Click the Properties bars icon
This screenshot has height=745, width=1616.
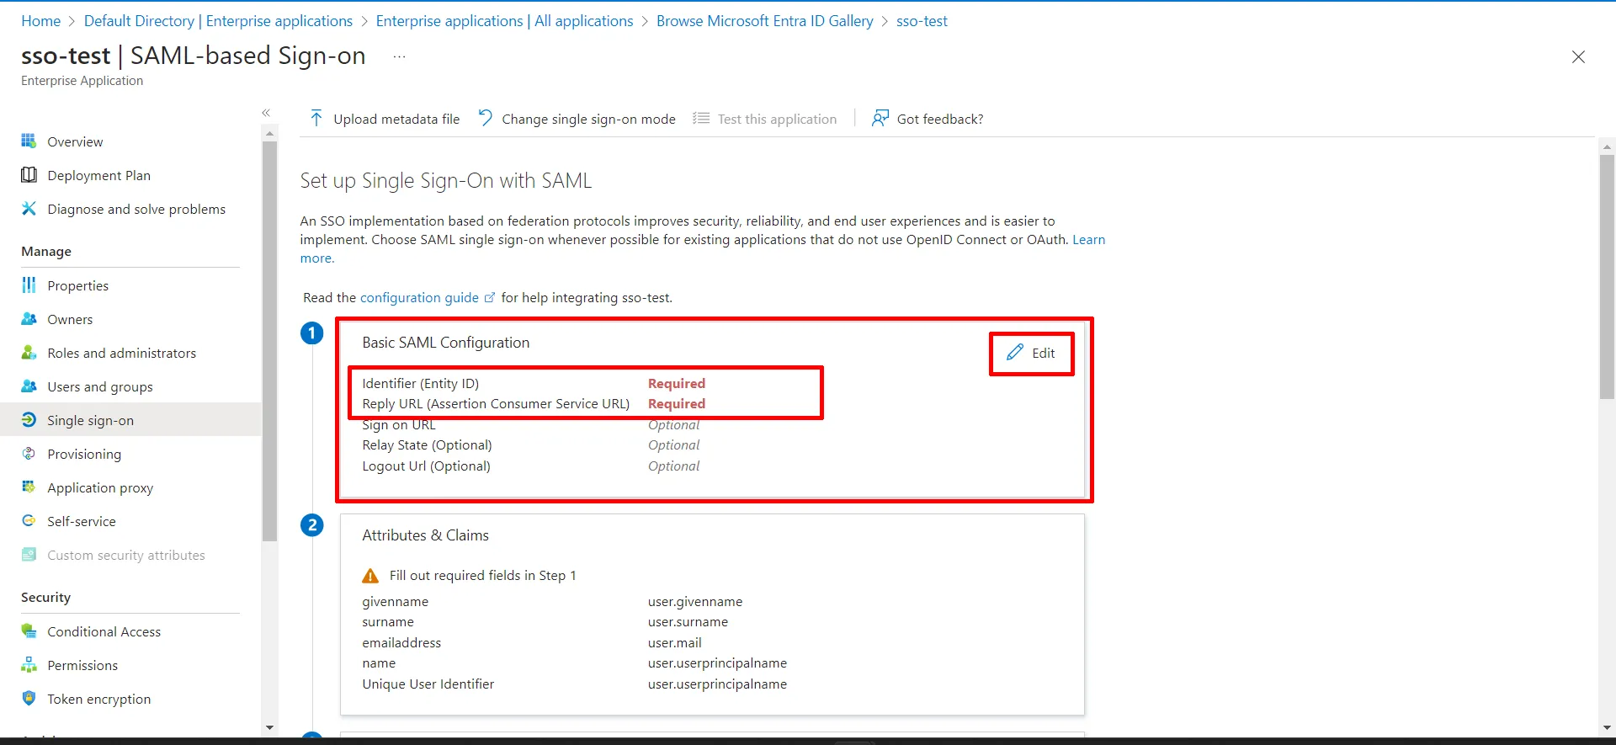coord(29,285)
